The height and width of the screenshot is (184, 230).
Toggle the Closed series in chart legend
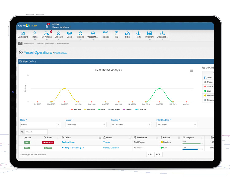click(127, 109)
